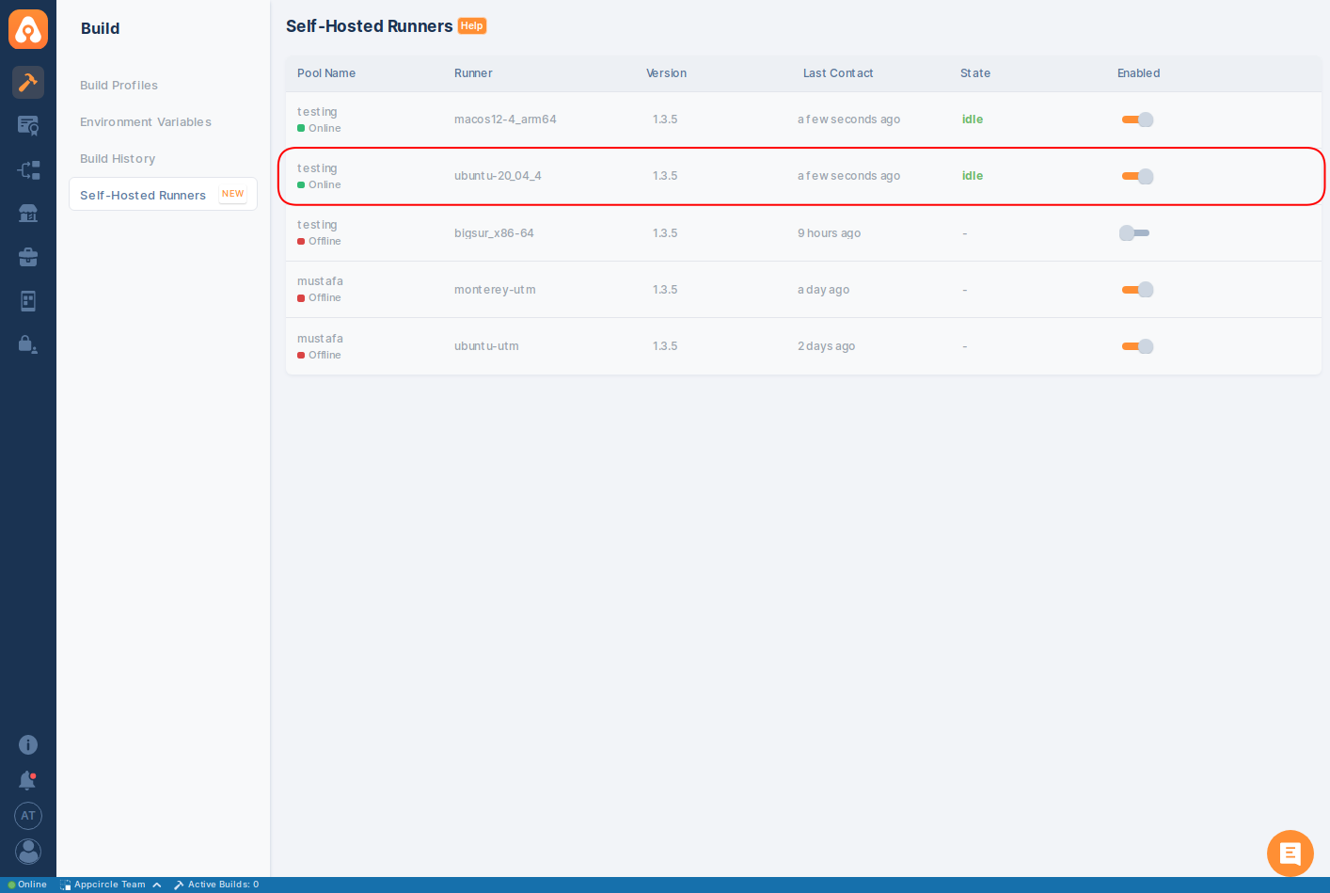Image resolution: width=1330 pixels, height=893 pixels.
Task: Open the Reports icon in the sidebar
Action: pyautogui.click(x=28, y=301)
